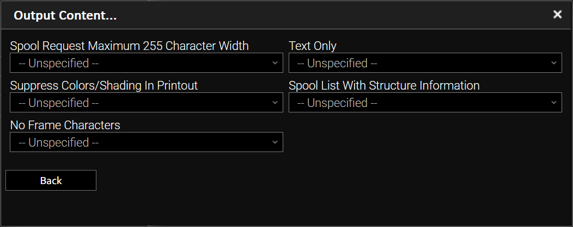573x227 pixels.
Task: Click empty area right of No Frame Characters dropdown
Action: (425, 142)
